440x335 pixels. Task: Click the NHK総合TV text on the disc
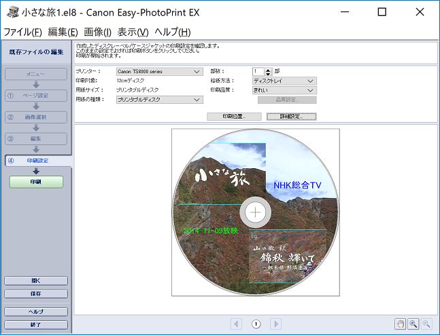(x=297, y=185)
